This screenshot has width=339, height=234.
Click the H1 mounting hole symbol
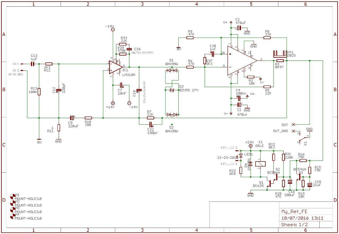point(12,196)
